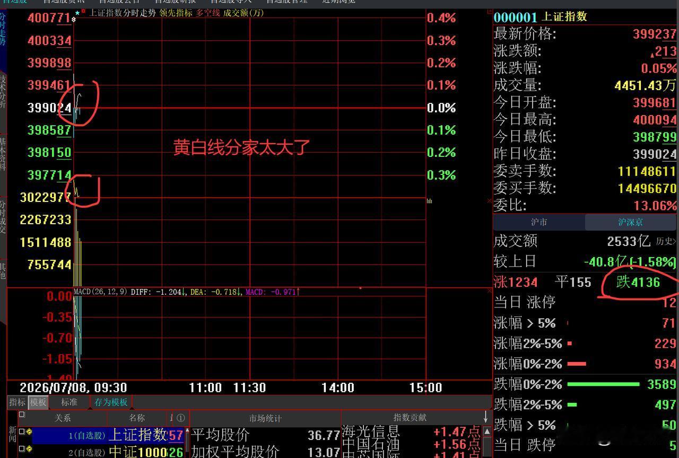This screenshot has height=458, width=679.
Task: Click the 今日最高 value 400094
Action: click(x=655, y=119)
